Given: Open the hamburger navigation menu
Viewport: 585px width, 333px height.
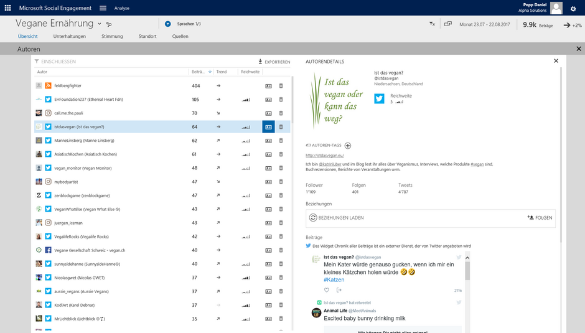Looking at the screenshot, I should 103,8.
